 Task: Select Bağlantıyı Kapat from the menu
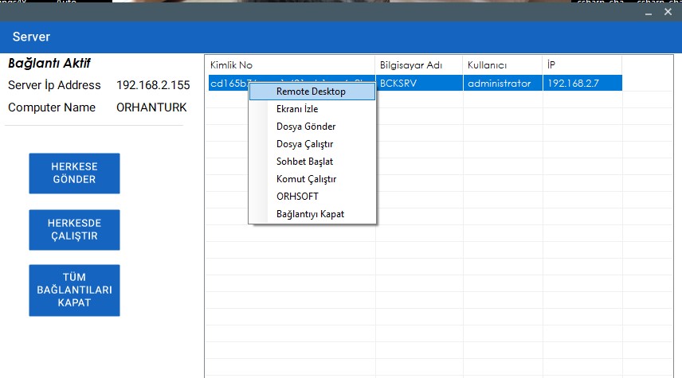[x=312, y=214]
